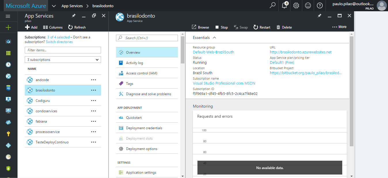Screen dimensions: 388x178
Task: Delete the brasilodonto app service
Action: point(284,27)
